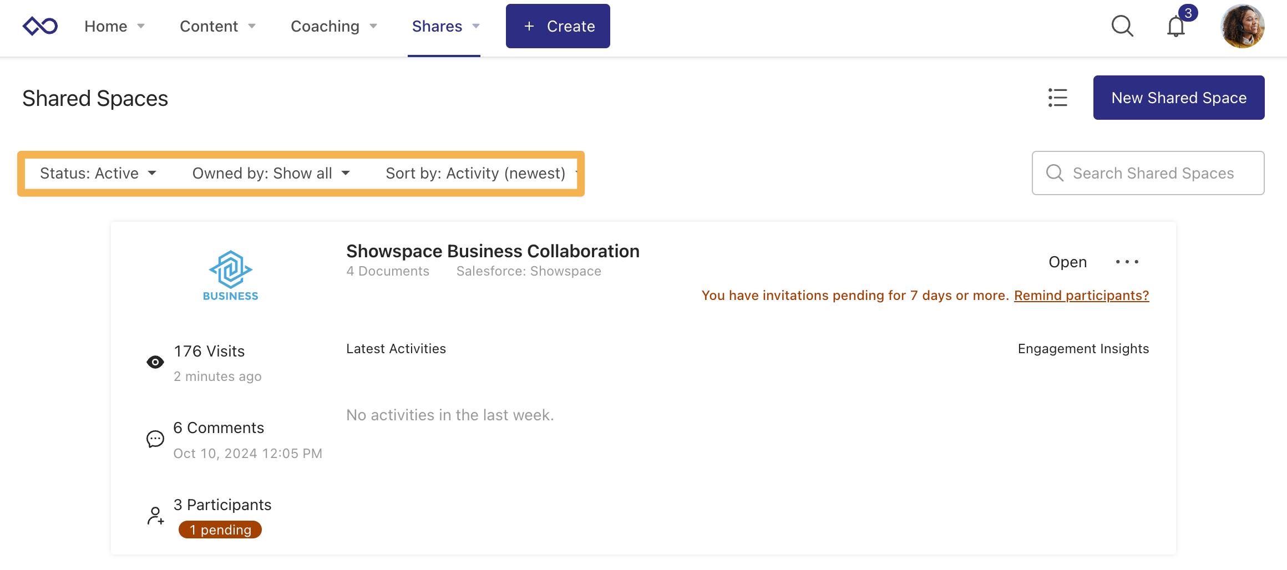Click the add participant person icon
The width and height of the screenshot is (1287, 570).
(155, 516)
